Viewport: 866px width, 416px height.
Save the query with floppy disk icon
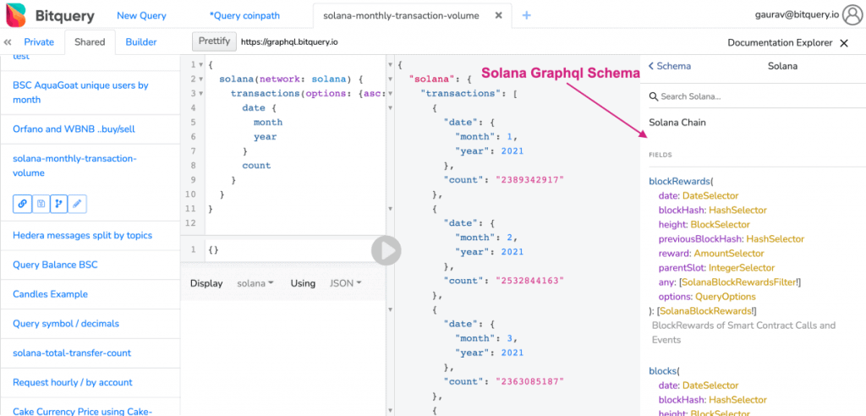click(x=41, y=203)
